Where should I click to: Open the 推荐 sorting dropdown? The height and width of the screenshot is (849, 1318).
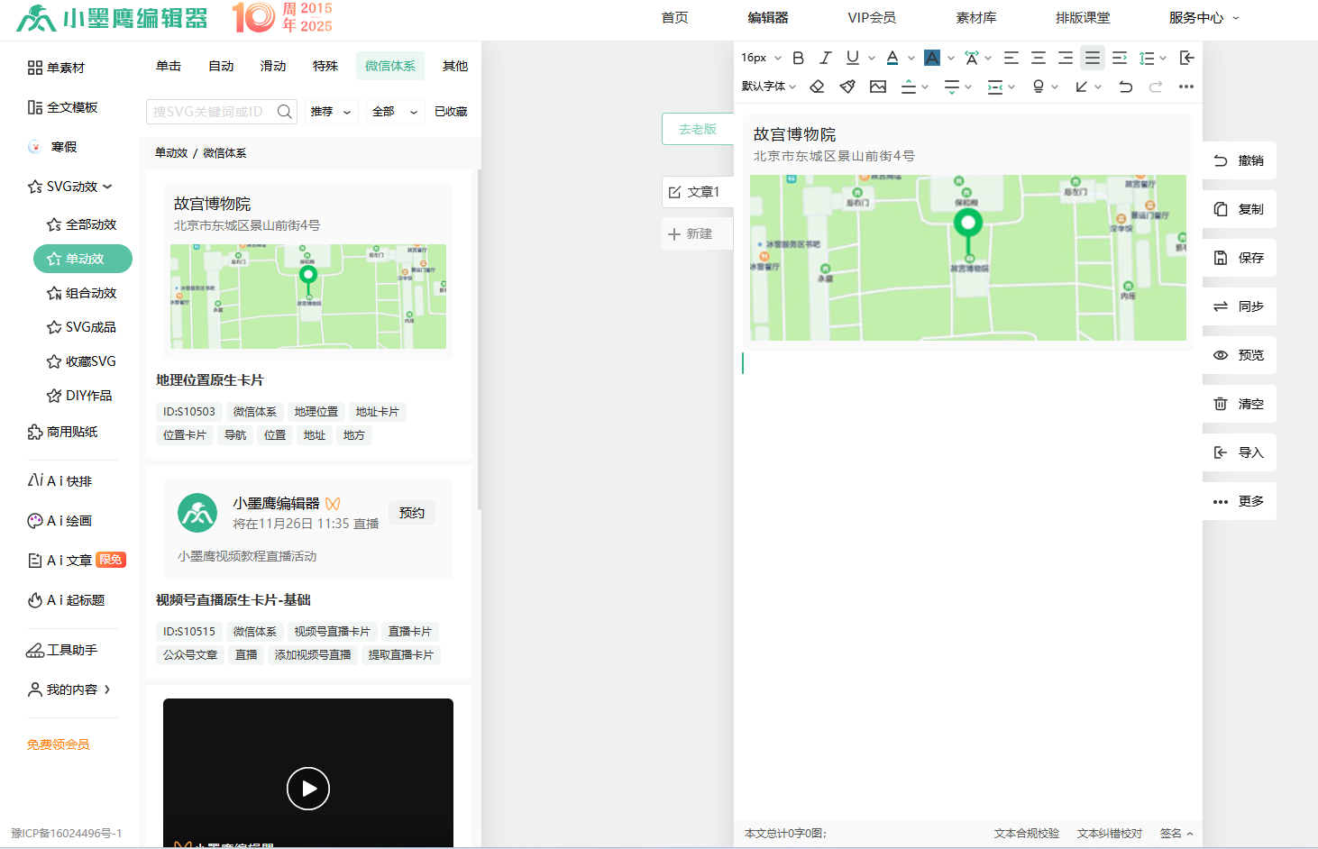330,111
